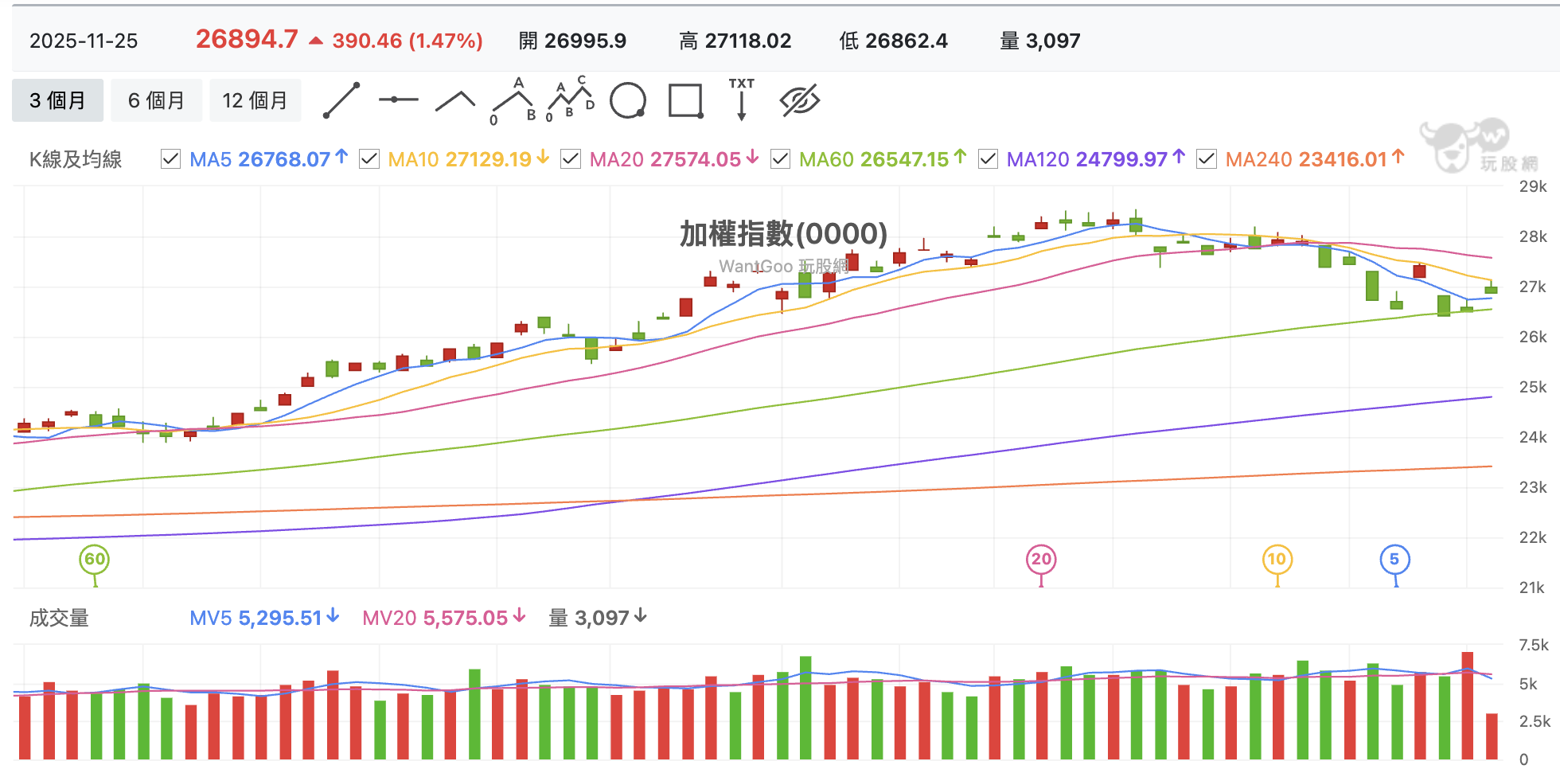Click the yellow 10-day marker pin
This screenshot has height=769, width=1560.
1277,559
